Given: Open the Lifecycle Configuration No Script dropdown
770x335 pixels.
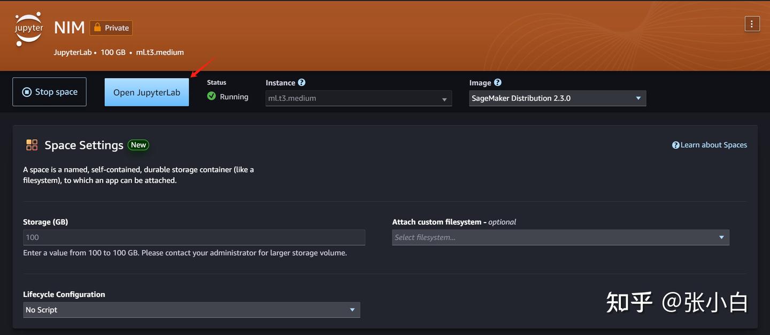Looking at the screenshot, I should (191, 310).
